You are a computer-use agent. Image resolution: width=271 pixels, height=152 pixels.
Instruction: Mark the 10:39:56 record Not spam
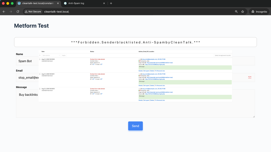click(x=146, y=71)
